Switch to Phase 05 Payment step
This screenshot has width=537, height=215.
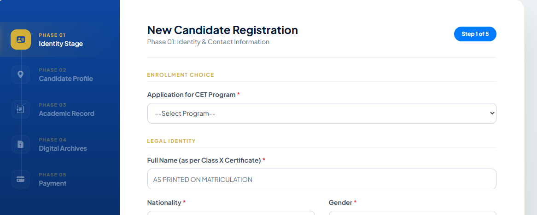point(53,183)
